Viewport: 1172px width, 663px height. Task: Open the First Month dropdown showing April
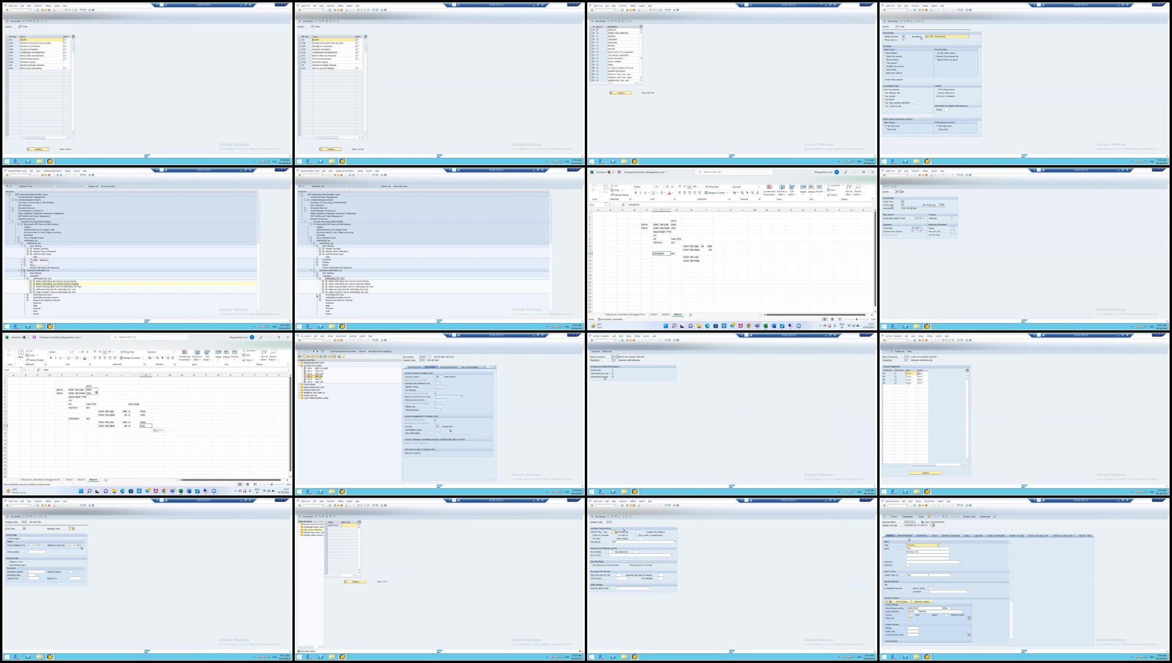tap(674, 542)
